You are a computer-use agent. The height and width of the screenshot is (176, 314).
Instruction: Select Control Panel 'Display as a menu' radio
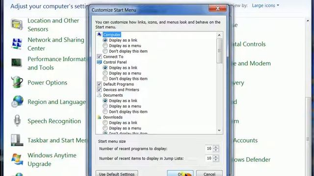click(x=105, y=73)
